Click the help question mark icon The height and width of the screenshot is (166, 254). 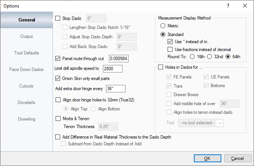point(228,6)
